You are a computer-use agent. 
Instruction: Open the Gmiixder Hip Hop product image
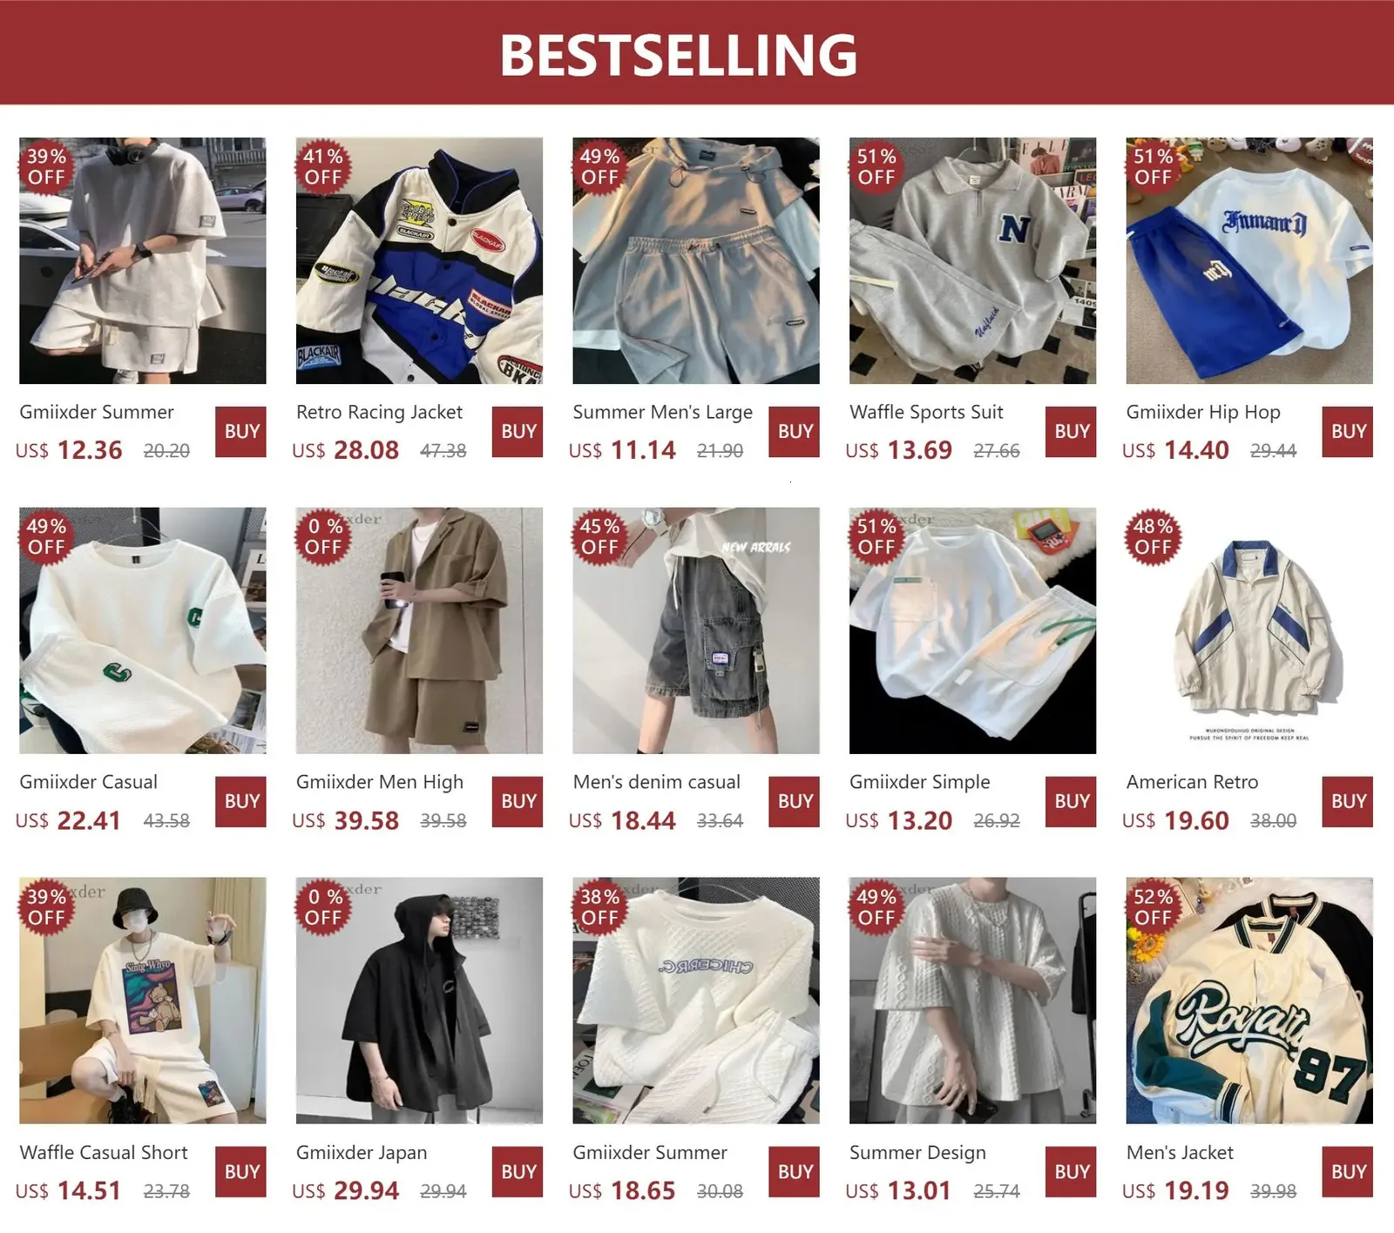pos(1249,260)
